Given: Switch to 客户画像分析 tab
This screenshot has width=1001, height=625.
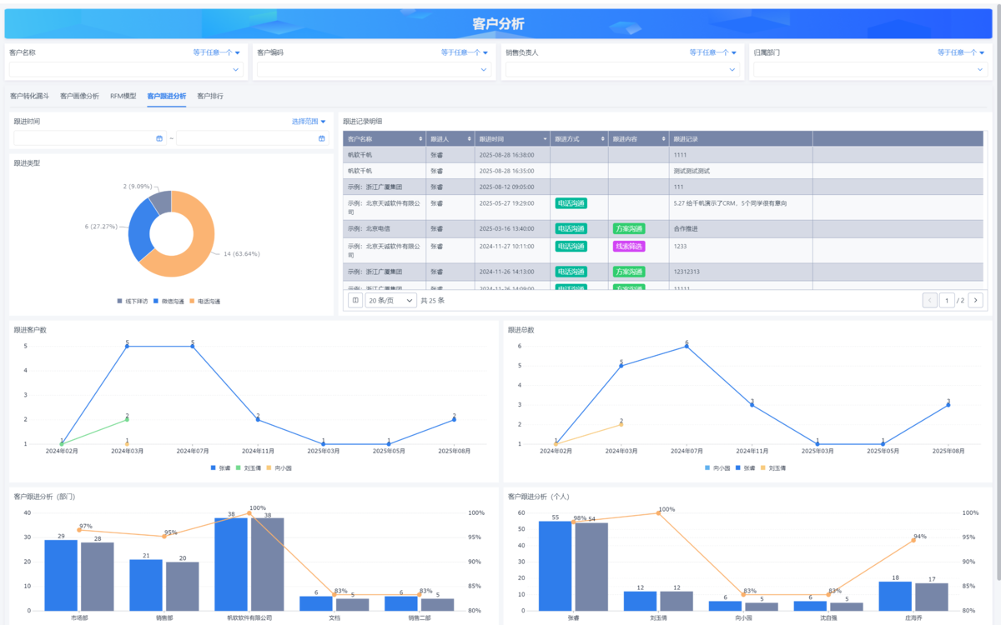Looking at the screenshot, I should tap(79, 96).
